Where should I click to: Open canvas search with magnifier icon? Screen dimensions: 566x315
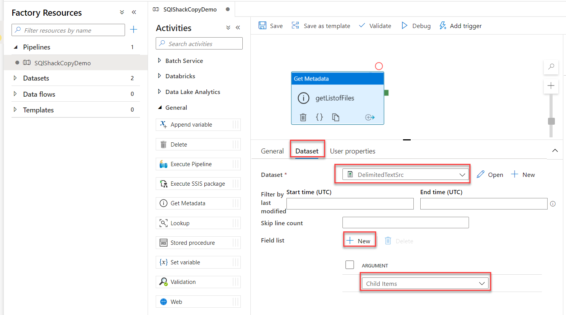click(551, 67)
